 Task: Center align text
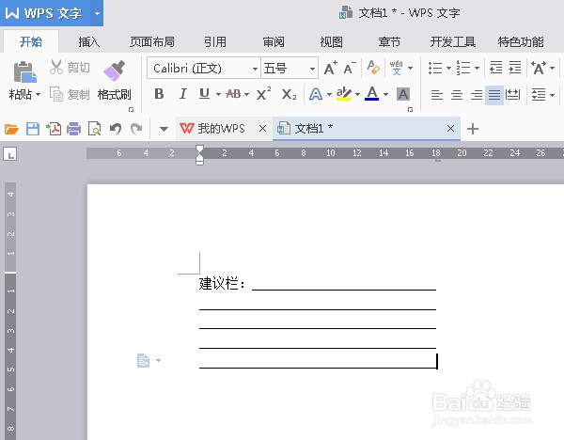pyautogui.click(x=457, y=95)
